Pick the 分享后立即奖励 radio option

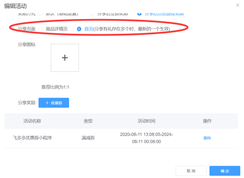tap(92, 14)
